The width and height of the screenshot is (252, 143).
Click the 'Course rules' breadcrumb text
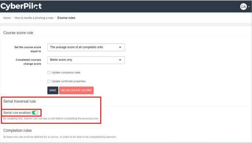(66, 18)
